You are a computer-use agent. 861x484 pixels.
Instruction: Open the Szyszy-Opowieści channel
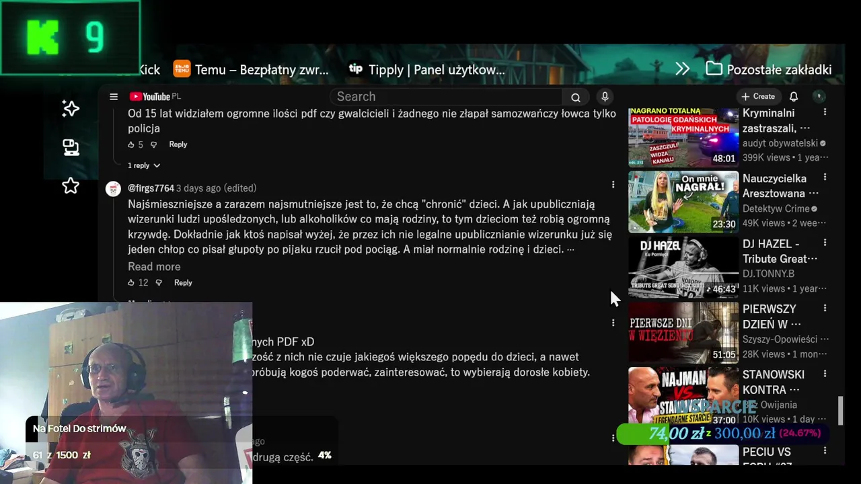(x=780, y=339)
